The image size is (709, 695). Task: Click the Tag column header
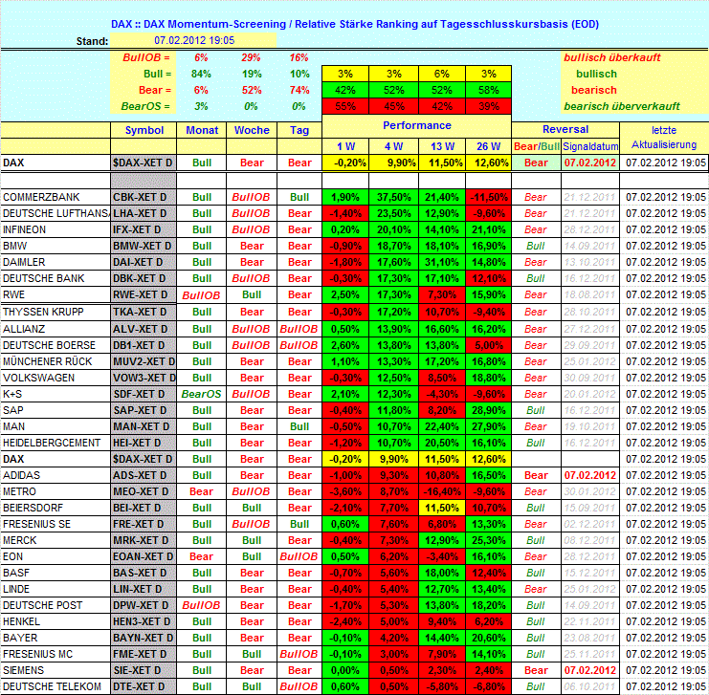(299, 130)
